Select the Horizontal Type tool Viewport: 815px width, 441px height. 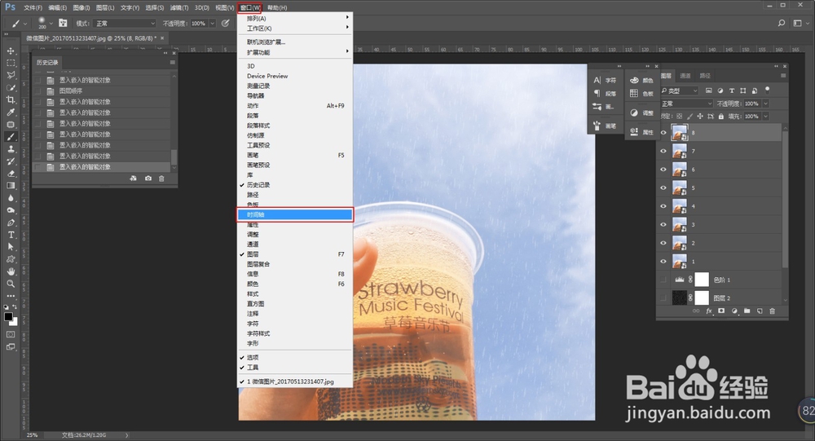[11, 235]
